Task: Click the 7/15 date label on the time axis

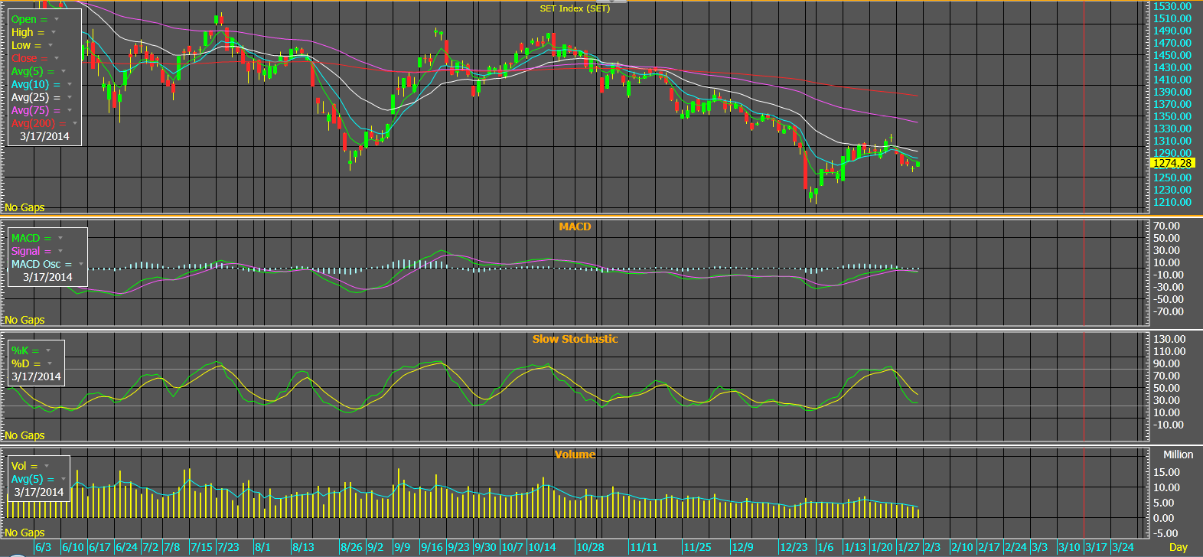Action: click(x=202, y=547)
